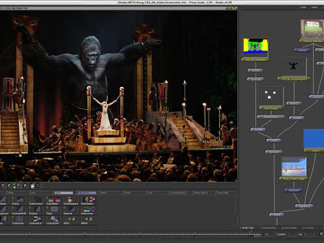Screen dimensions: 324x243
Task: Select the gorilla silhouette matte node thumbnail
Action: 294,66
